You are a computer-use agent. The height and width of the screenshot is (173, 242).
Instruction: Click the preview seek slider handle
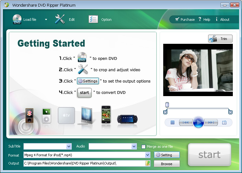(167, 105)
